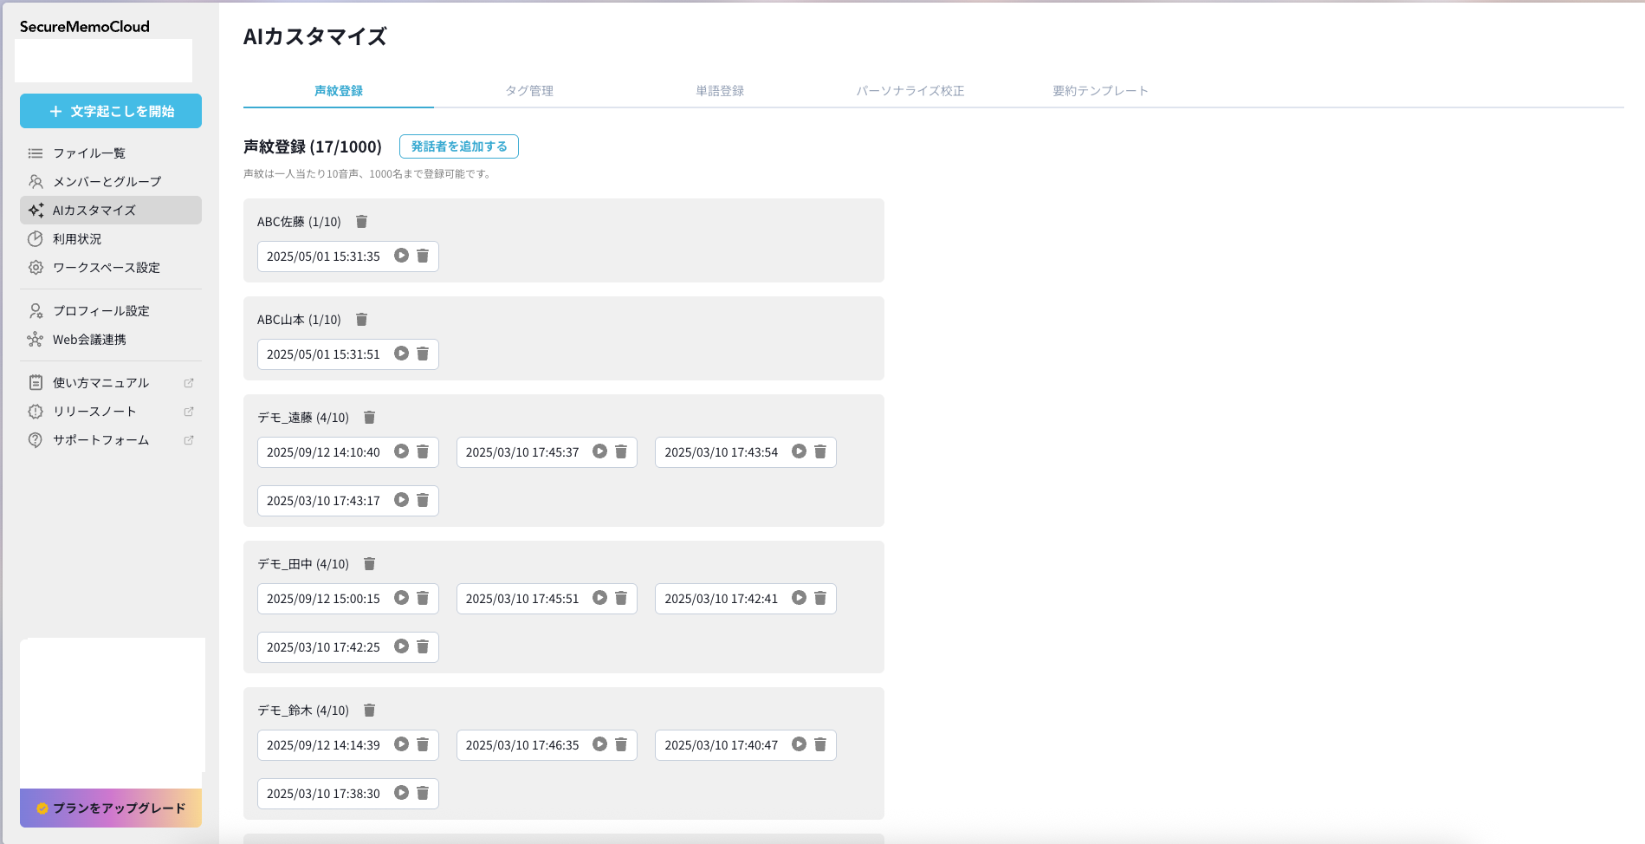Delete デモ_鈴木 sample 2025/03/10 17:38:30

point(423,793)
